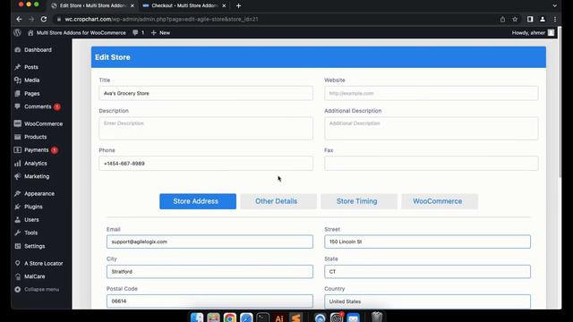Open the Products section
The image size is (573, 322).
36,137
